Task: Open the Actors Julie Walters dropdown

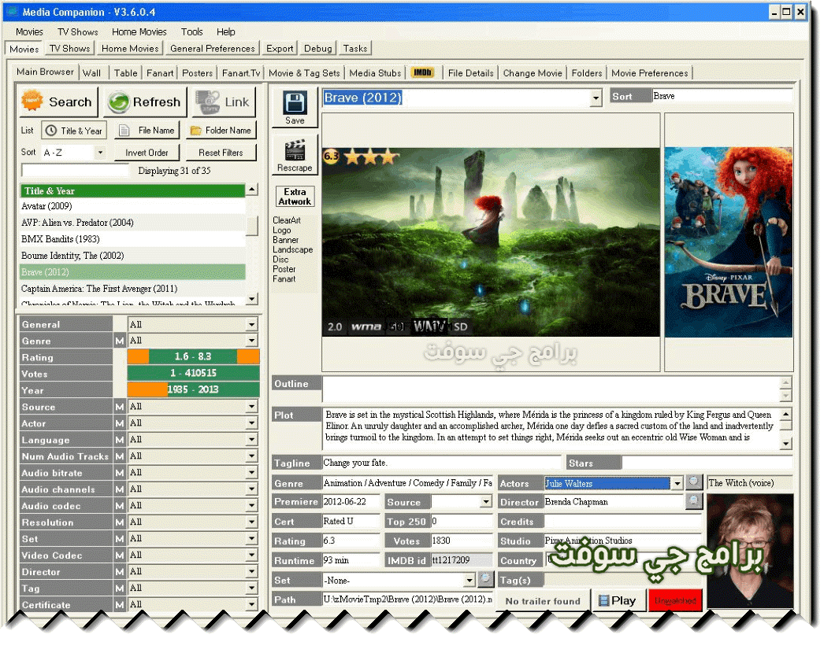Action: pyautogui.click(x=677, y=483)
